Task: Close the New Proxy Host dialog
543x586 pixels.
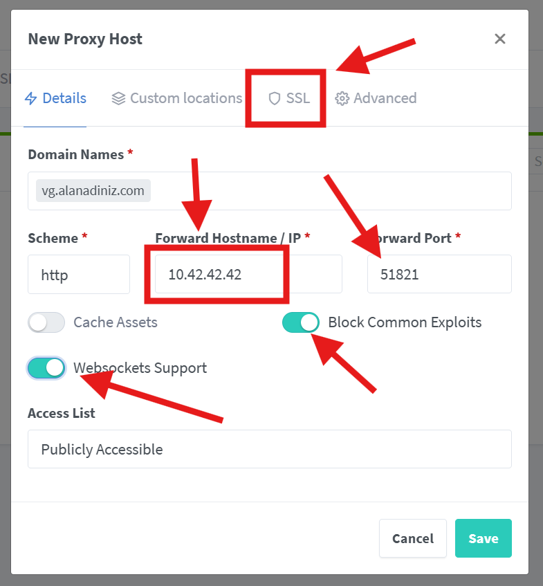Action: [x=500, y=39]
